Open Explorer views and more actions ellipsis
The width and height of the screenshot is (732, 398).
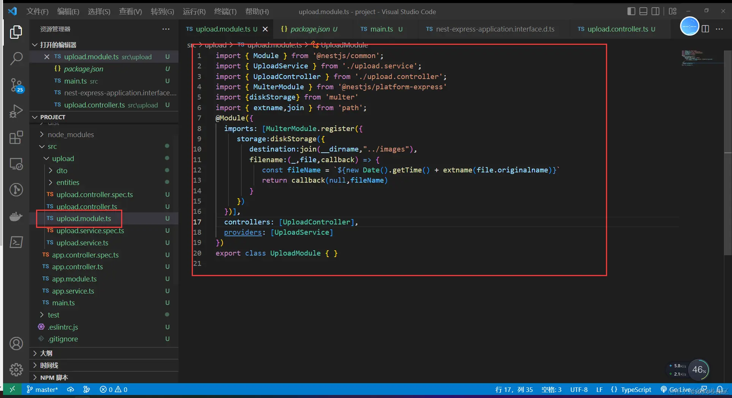coord(166,29)
